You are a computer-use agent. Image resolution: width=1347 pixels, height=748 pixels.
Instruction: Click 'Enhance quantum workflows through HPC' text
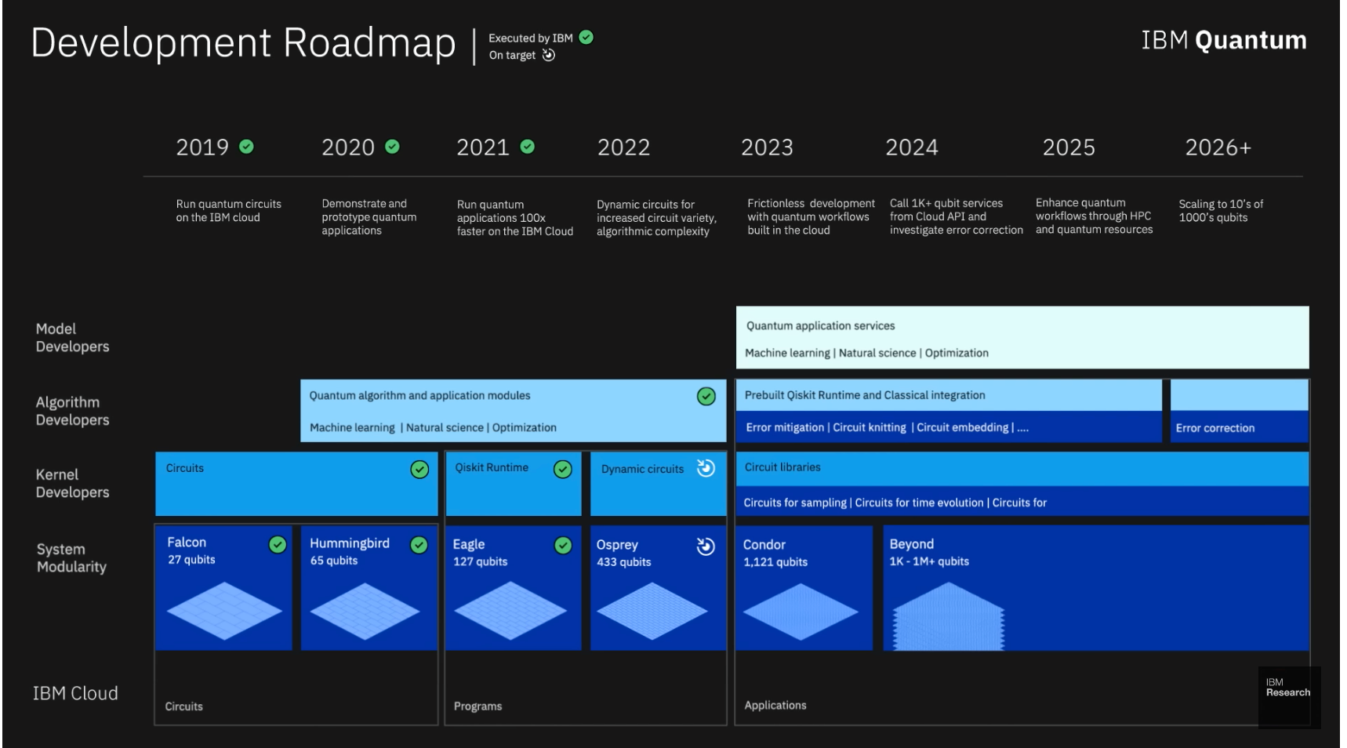pos(1094,216)
